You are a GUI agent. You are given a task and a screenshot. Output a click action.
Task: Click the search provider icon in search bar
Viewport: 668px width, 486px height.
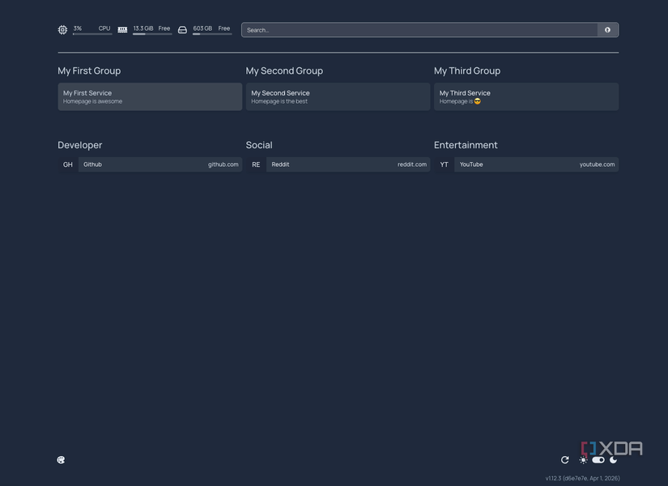click(607, 30)
